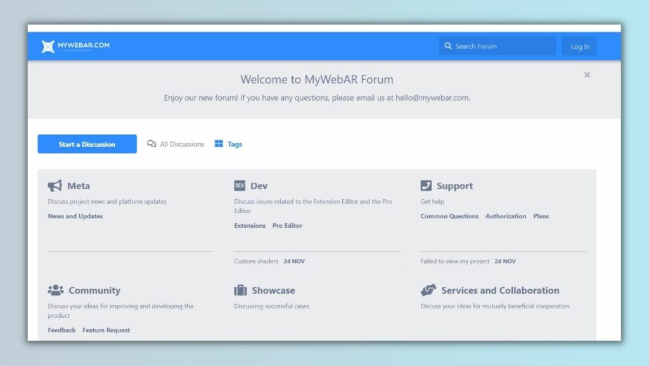Click the Services handshake icon

pyautogui.click(x=428, y=291)
